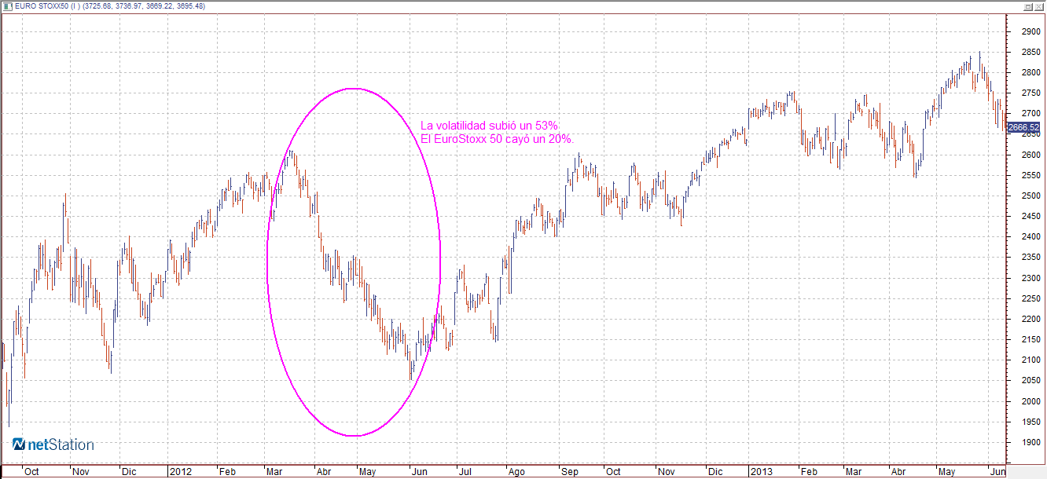Viewport: 1047px width, 479px height.
Task: Select the EURO STOXX50 (I) title text
Action: [x=46, y=6]
